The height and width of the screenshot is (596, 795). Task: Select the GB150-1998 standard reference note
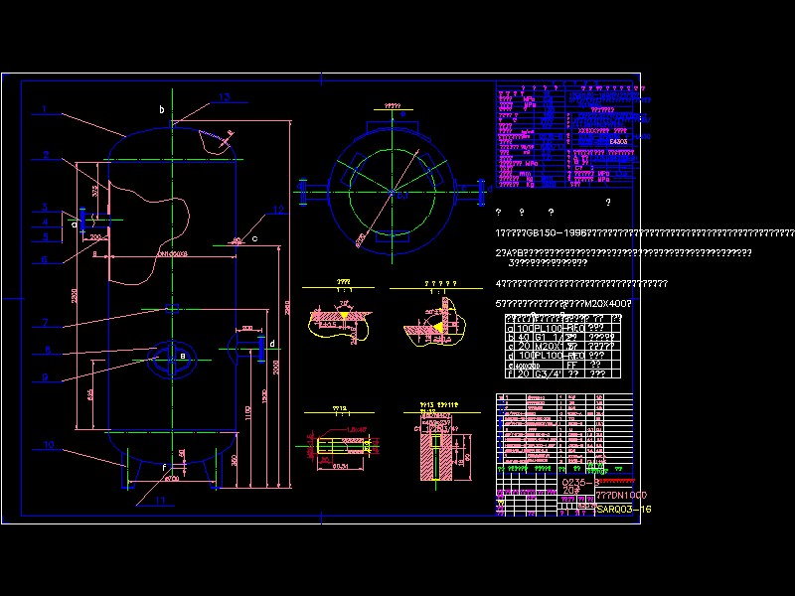click(x=542, y=230)
